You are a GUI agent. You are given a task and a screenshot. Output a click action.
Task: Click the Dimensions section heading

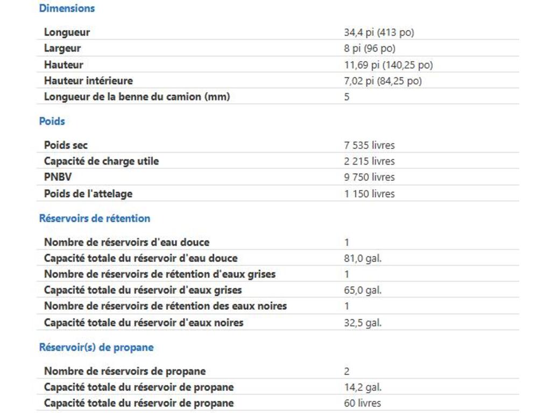67,9
